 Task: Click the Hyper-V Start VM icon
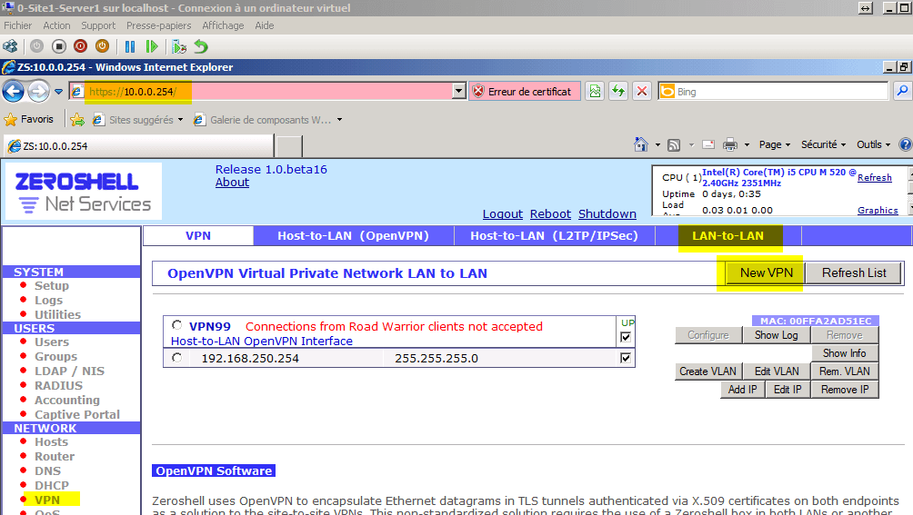click(x=36, y=46)
